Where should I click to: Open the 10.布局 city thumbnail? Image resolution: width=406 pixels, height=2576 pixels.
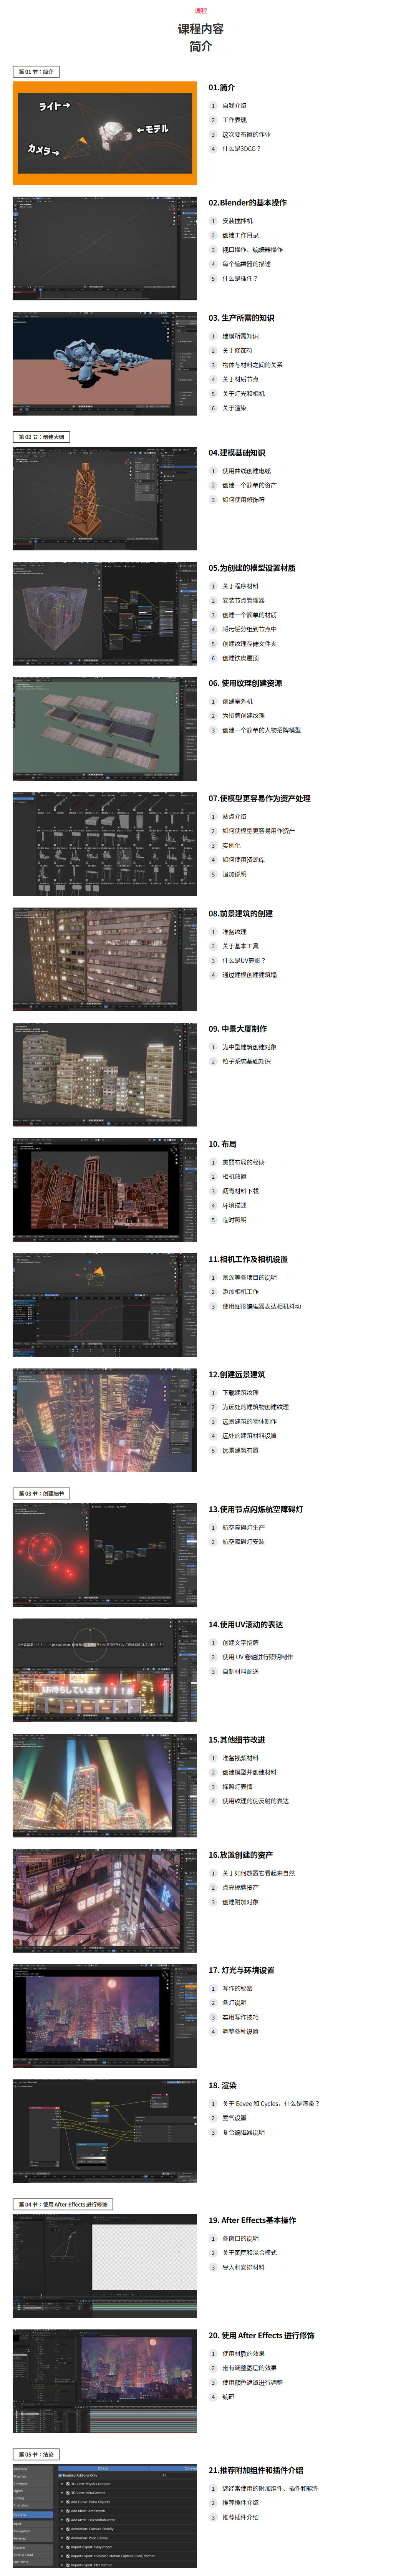(105, 1189)
